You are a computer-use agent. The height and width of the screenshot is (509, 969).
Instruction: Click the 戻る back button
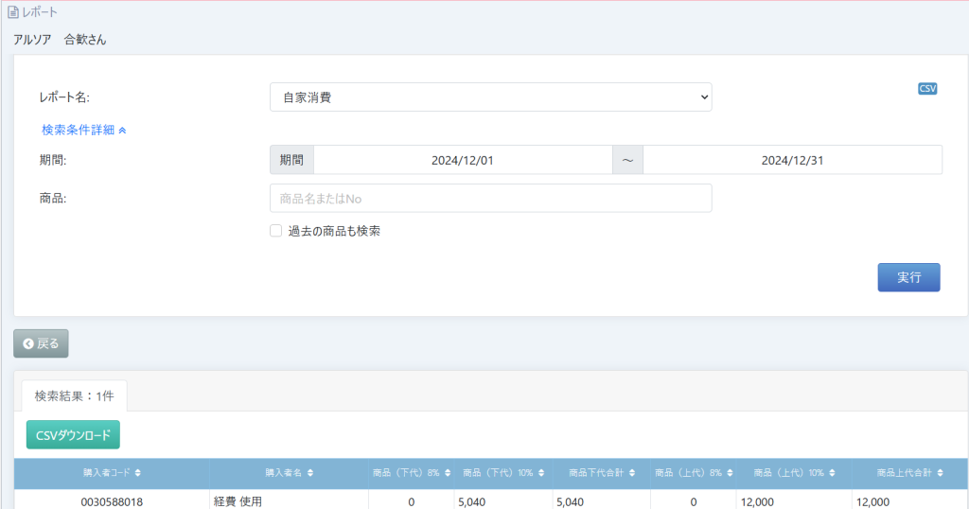coord(41,343)
